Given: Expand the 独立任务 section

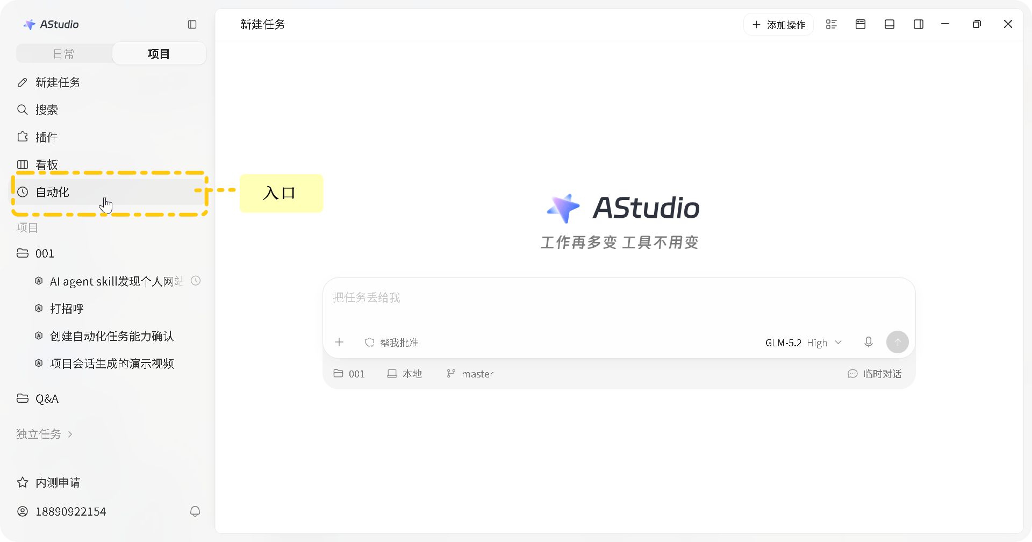Looking at the screenshot, I should (x=45, y=434).
